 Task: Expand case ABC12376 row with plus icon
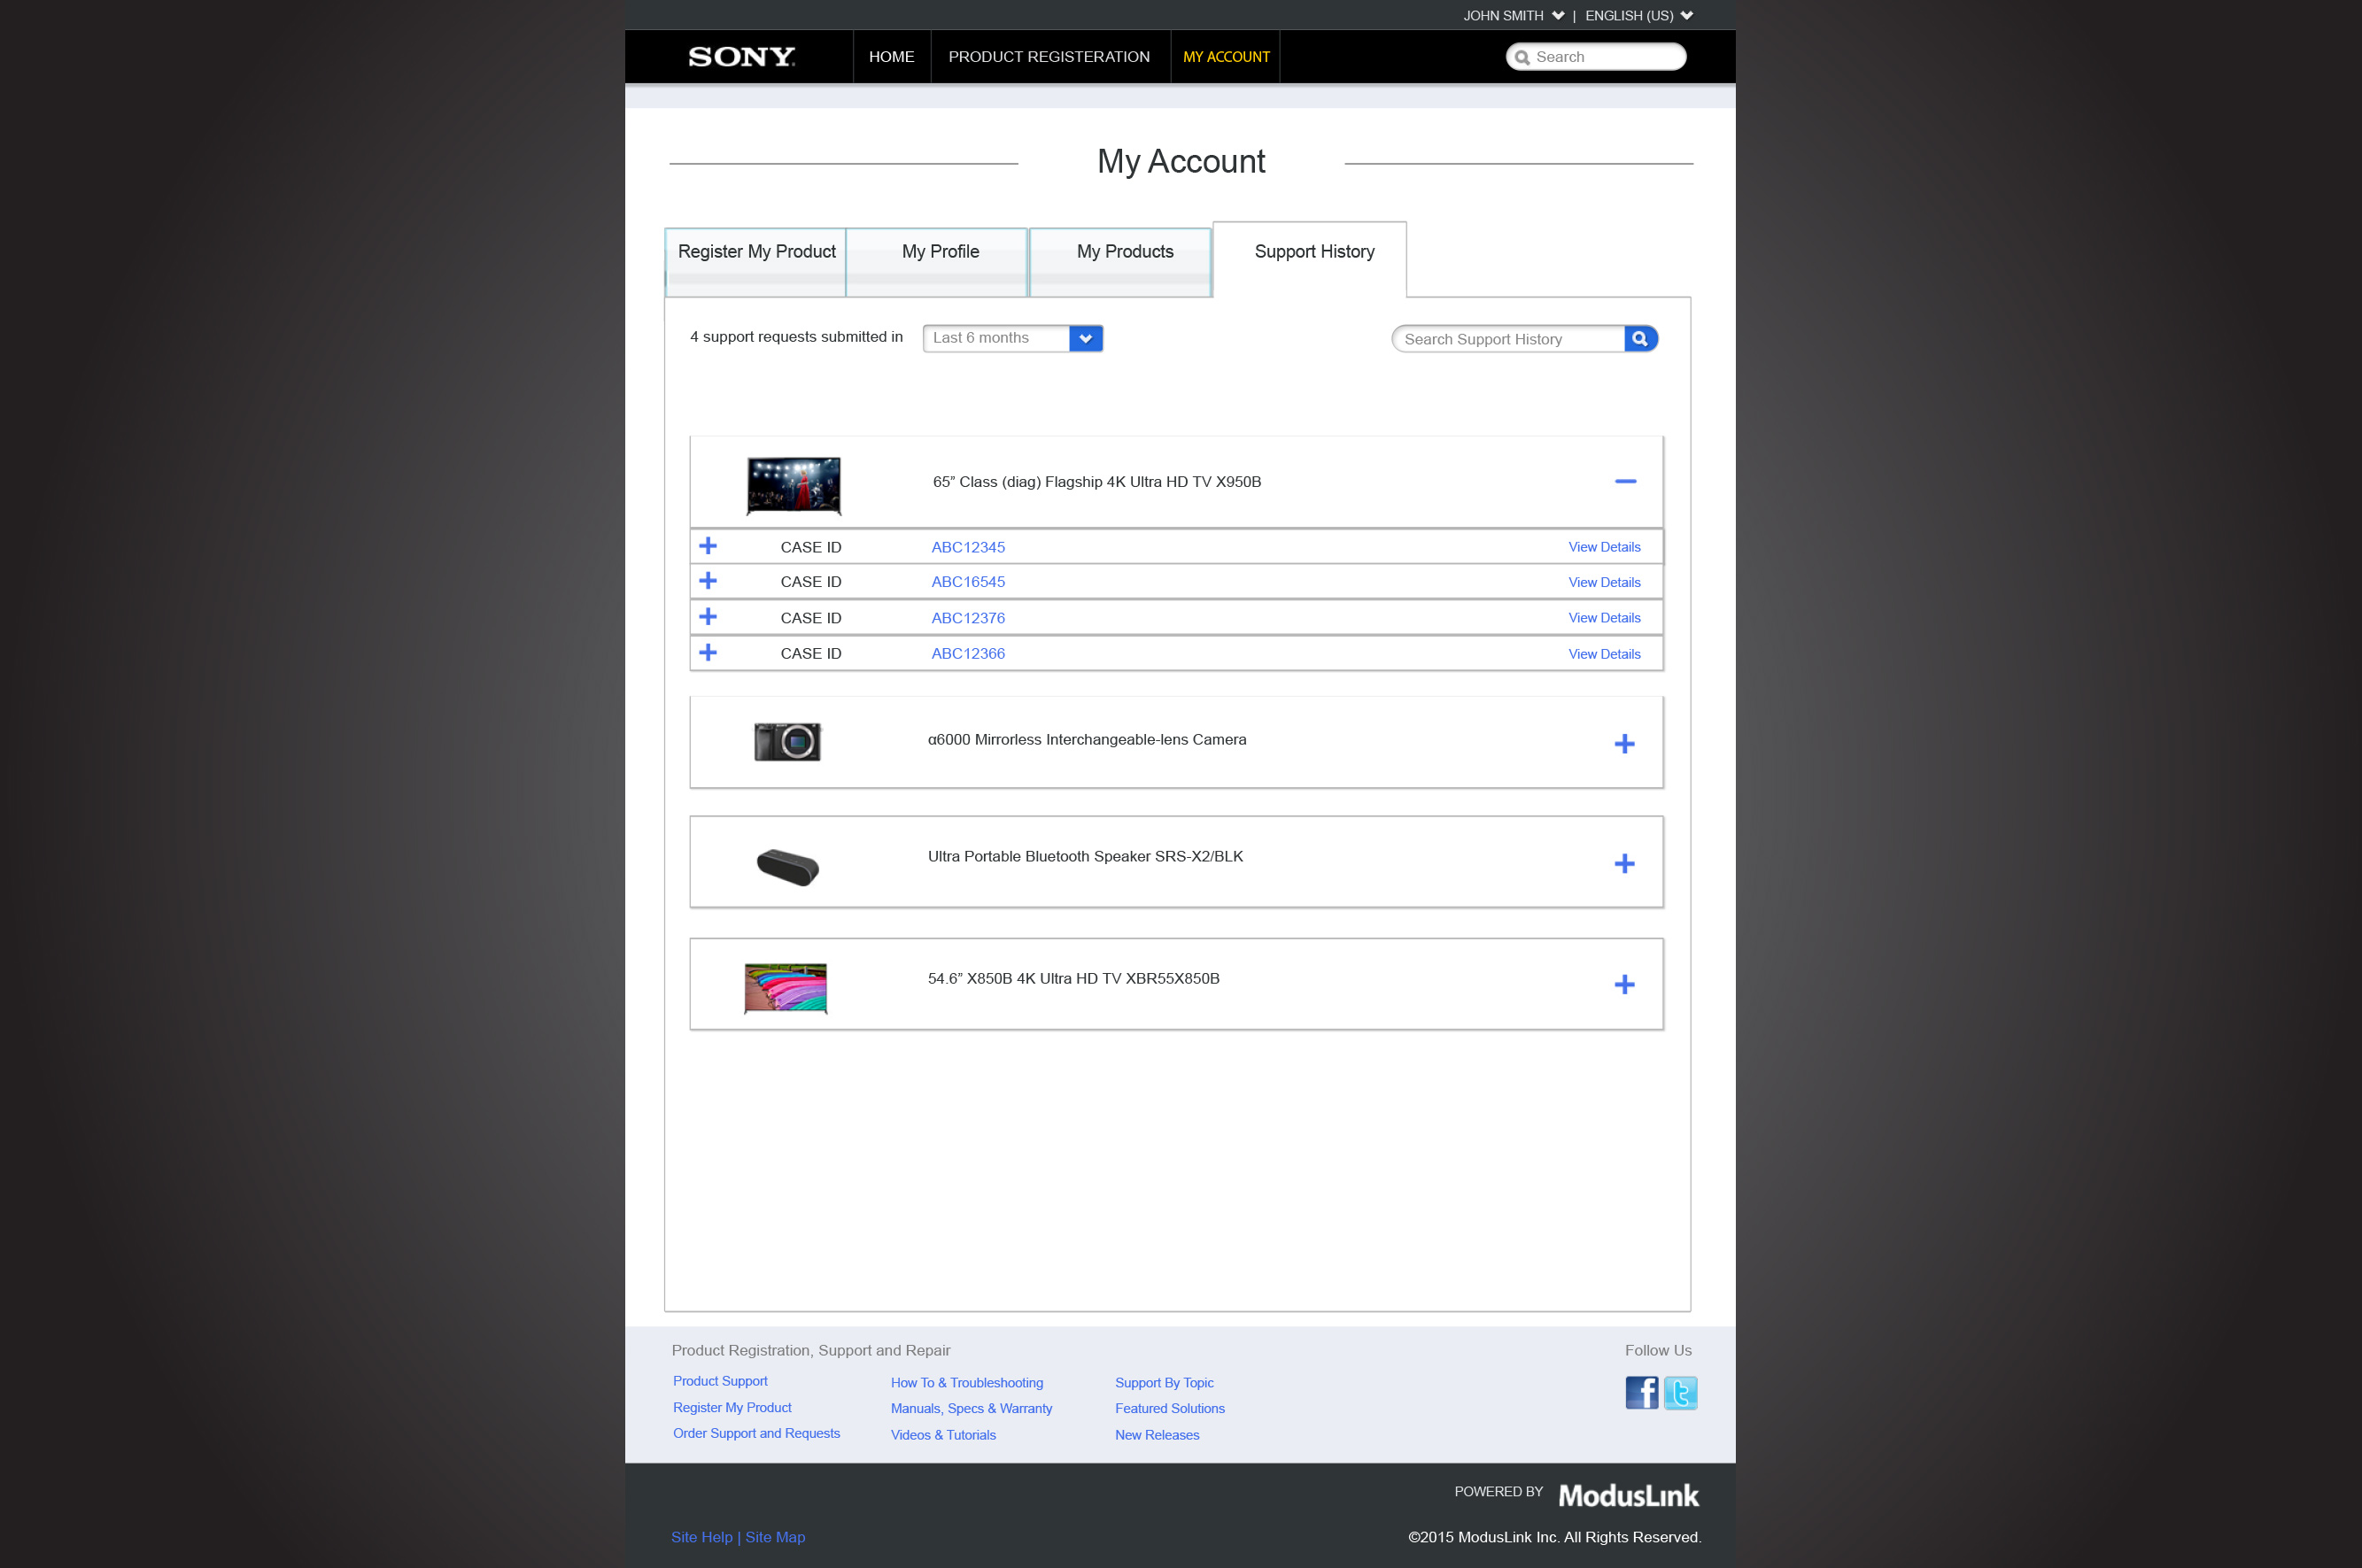(x=708, y=617)
